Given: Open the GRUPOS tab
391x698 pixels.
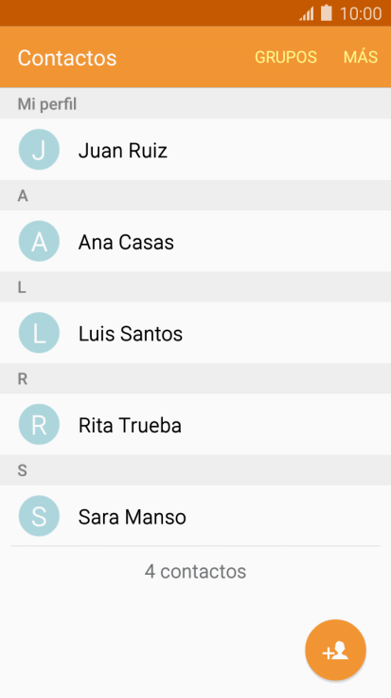Looking at the screenshot, I should pyautogui.click(x=286, y=57).
